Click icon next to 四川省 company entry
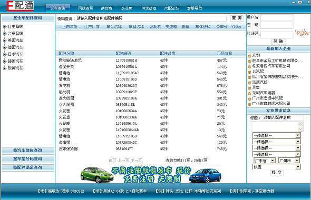Screen dimensions: 311x200 click(x=249, y=77)
